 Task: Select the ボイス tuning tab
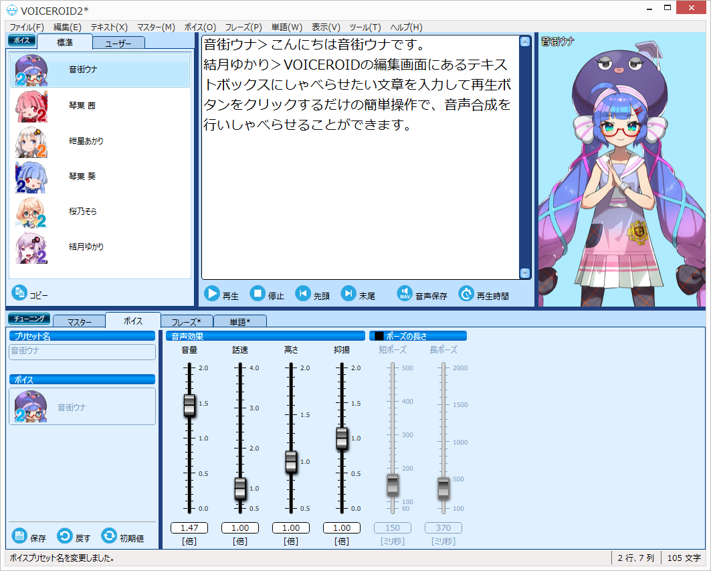(x=133, y=321)
